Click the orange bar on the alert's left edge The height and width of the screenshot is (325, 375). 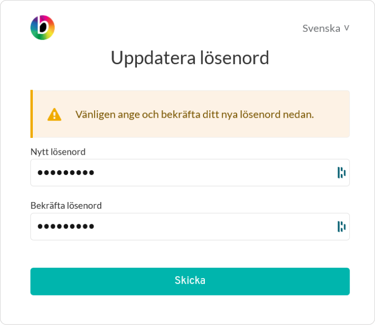tap(31, 114)
